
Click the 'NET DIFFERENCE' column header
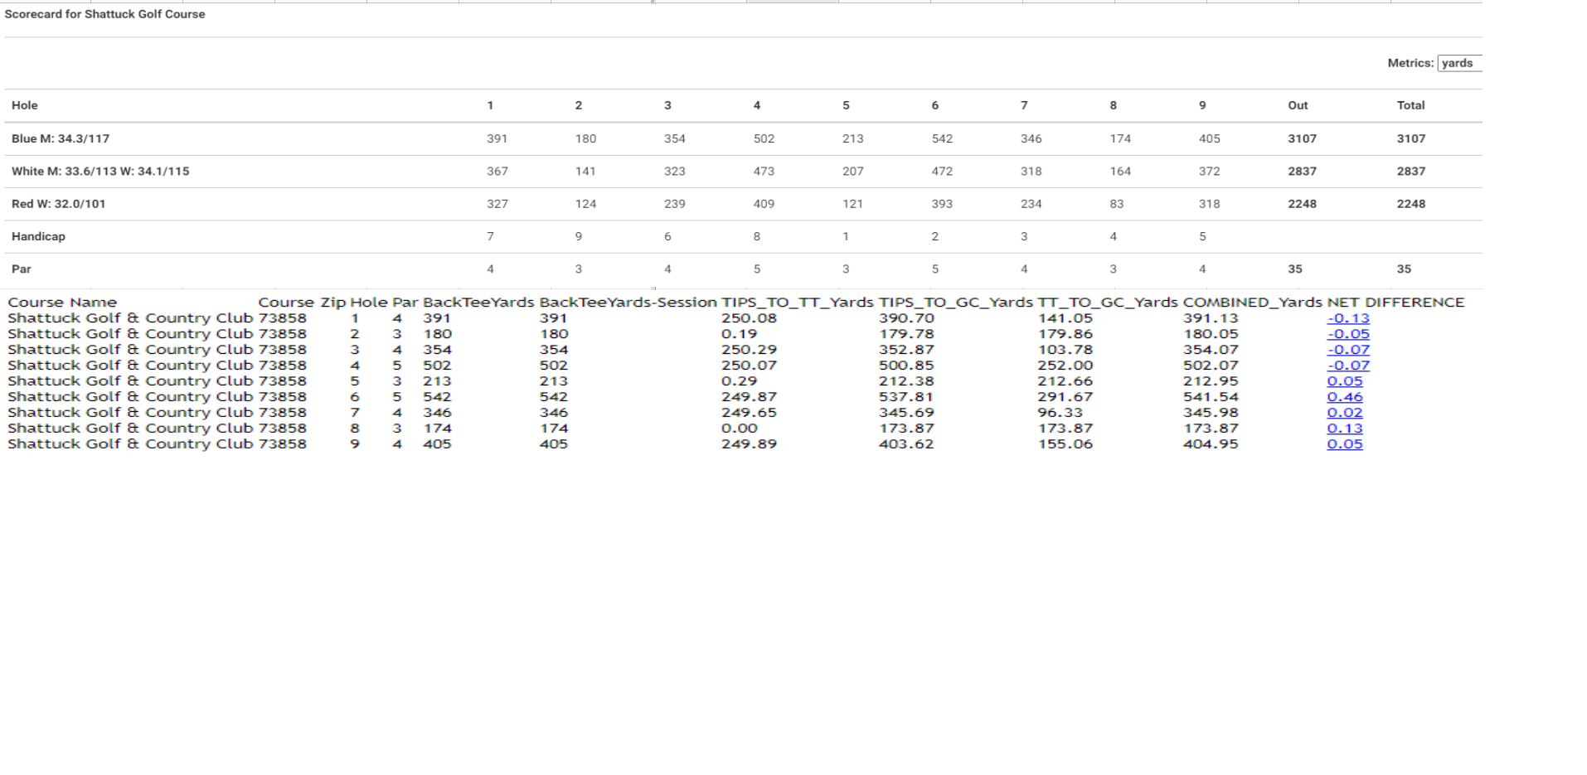1395,303
